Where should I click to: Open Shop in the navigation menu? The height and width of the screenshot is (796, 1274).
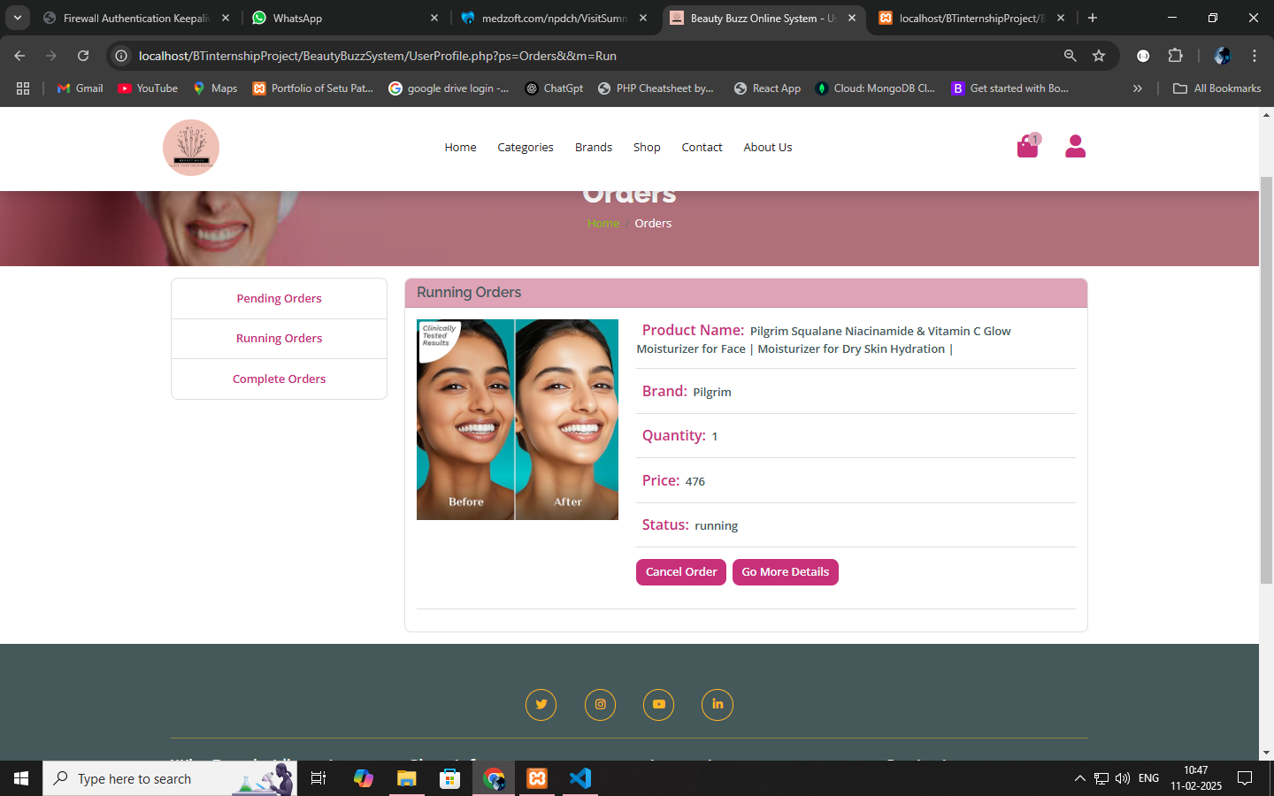647,148
